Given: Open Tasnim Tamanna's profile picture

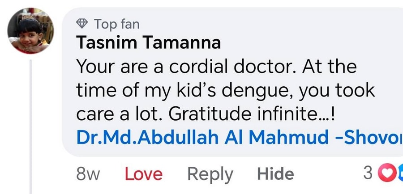Looking at the screenshot, I should pos(30,31).
